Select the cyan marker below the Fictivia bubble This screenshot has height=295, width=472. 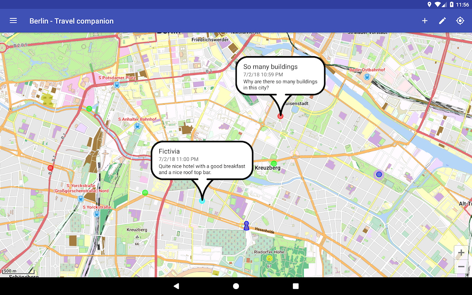click(x=202, y=201)
